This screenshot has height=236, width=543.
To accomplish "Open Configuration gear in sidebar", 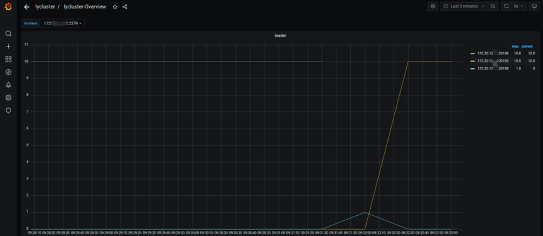I will (8, 97).
